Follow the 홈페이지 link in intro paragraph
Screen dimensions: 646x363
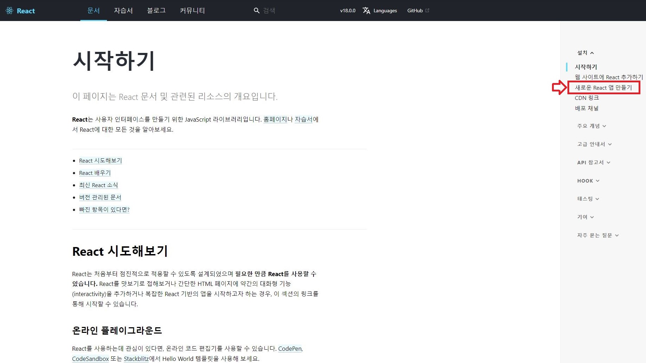coord(275,119)
